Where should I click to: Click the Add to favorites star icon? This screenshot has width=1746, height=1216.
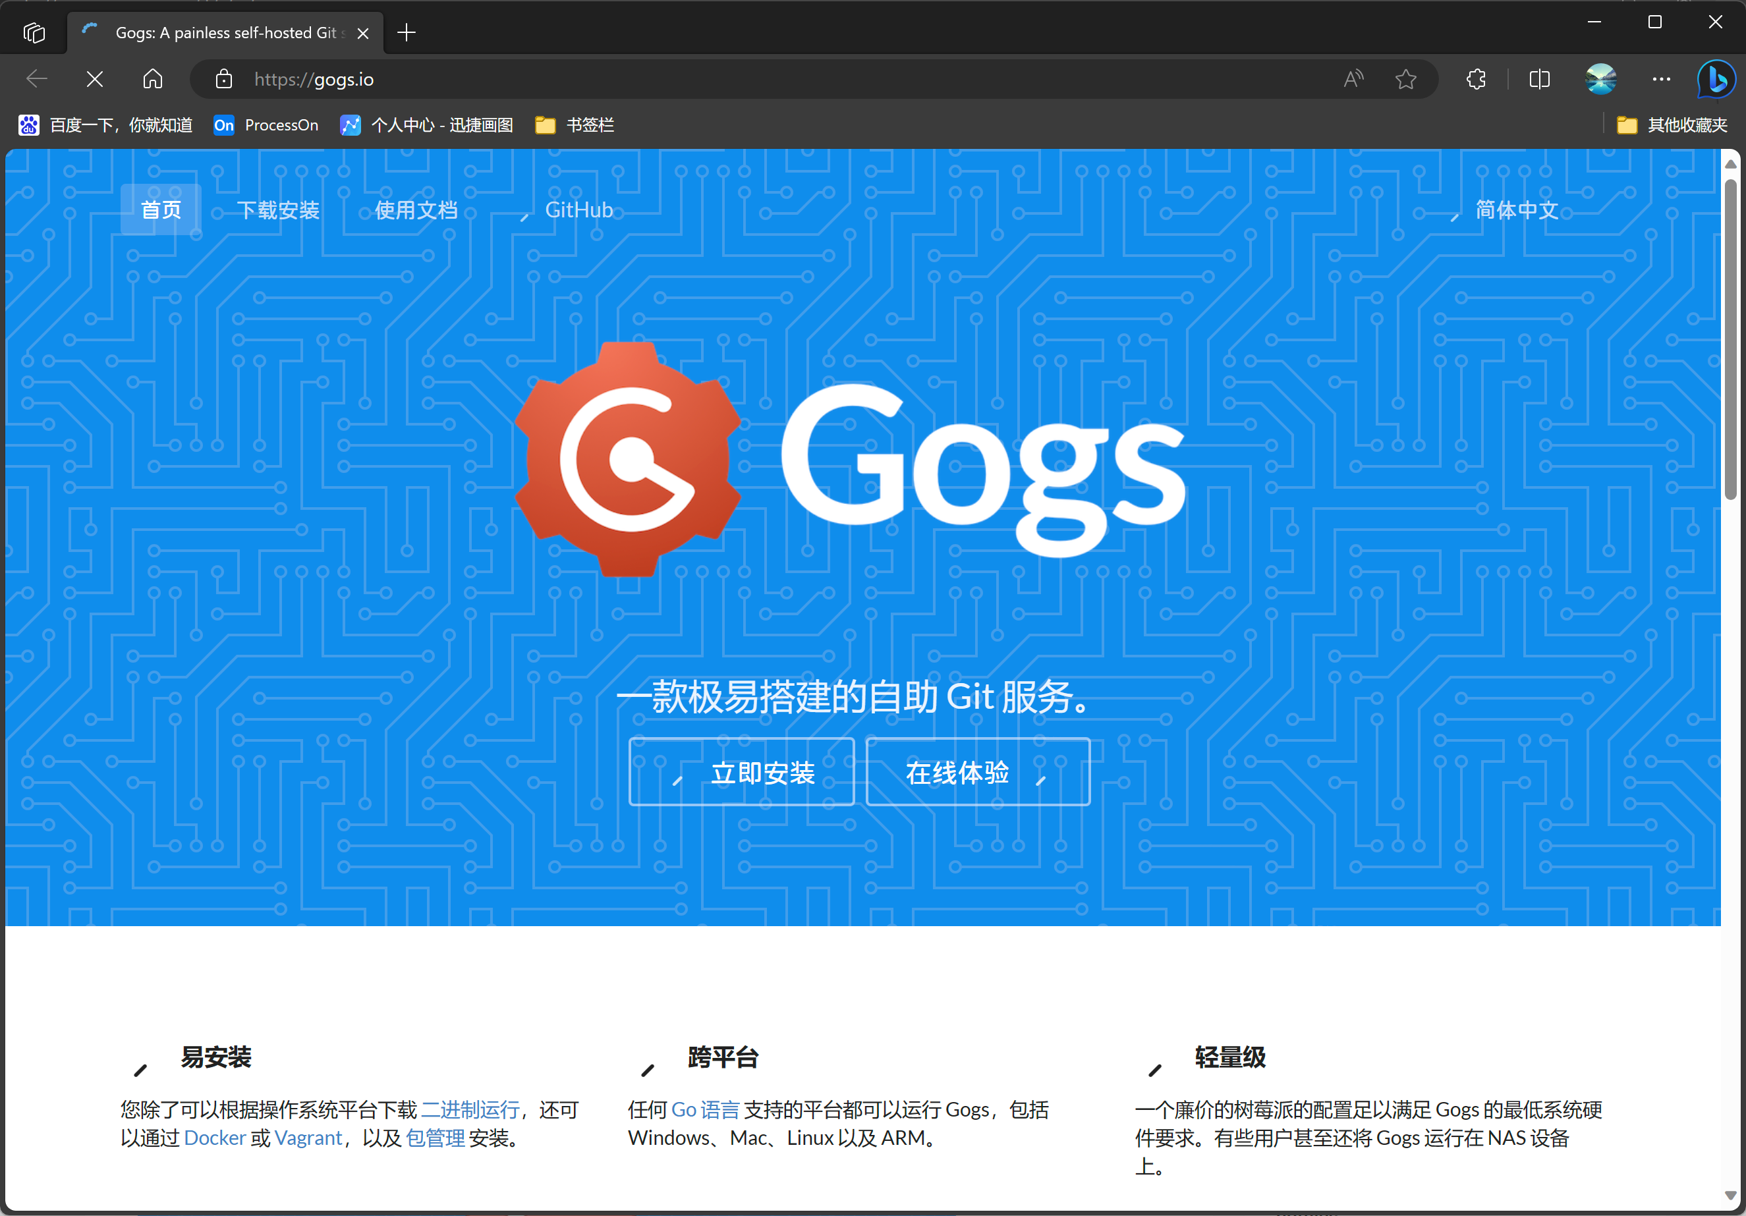1405,79
